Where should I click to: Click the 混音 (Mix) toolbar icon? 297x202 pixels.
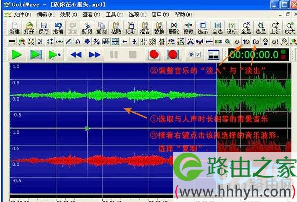point(145,28)
